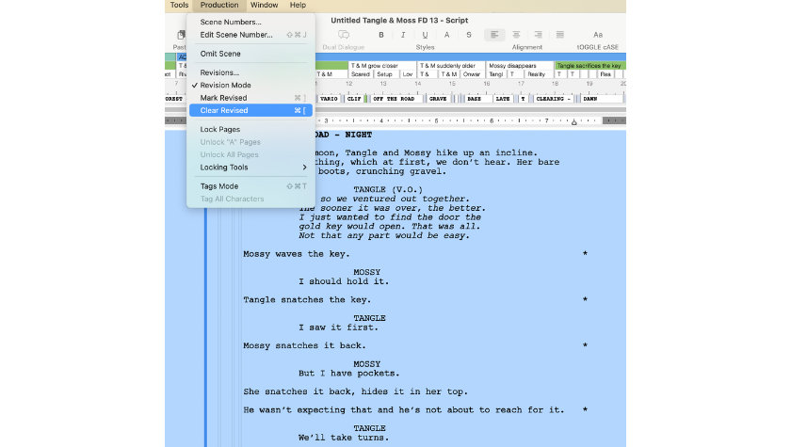Toggle the checked Revision Mode item

225,85
